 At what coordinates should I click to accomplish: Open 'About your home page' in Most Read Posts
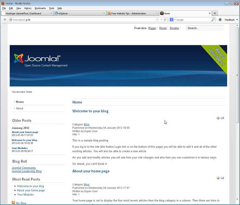[31, 190]
